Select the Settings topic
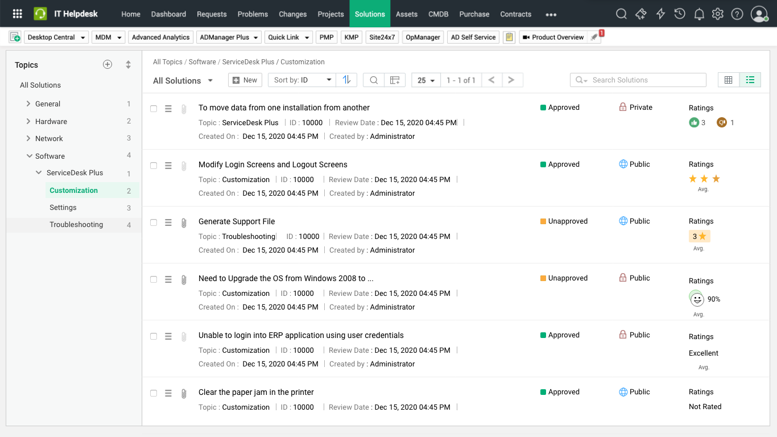This screenshot has height=437, width=777. click(x=63, y=208)
